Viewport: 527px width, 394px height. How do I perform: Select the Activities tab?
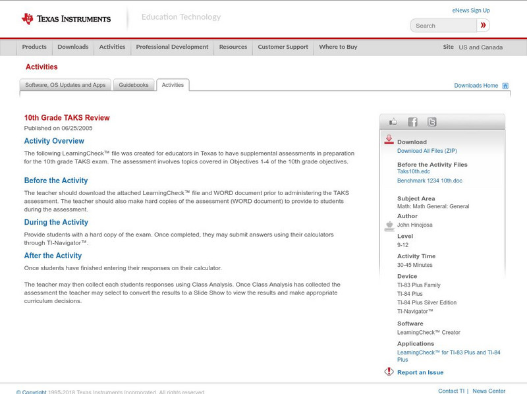click(173, 85)
